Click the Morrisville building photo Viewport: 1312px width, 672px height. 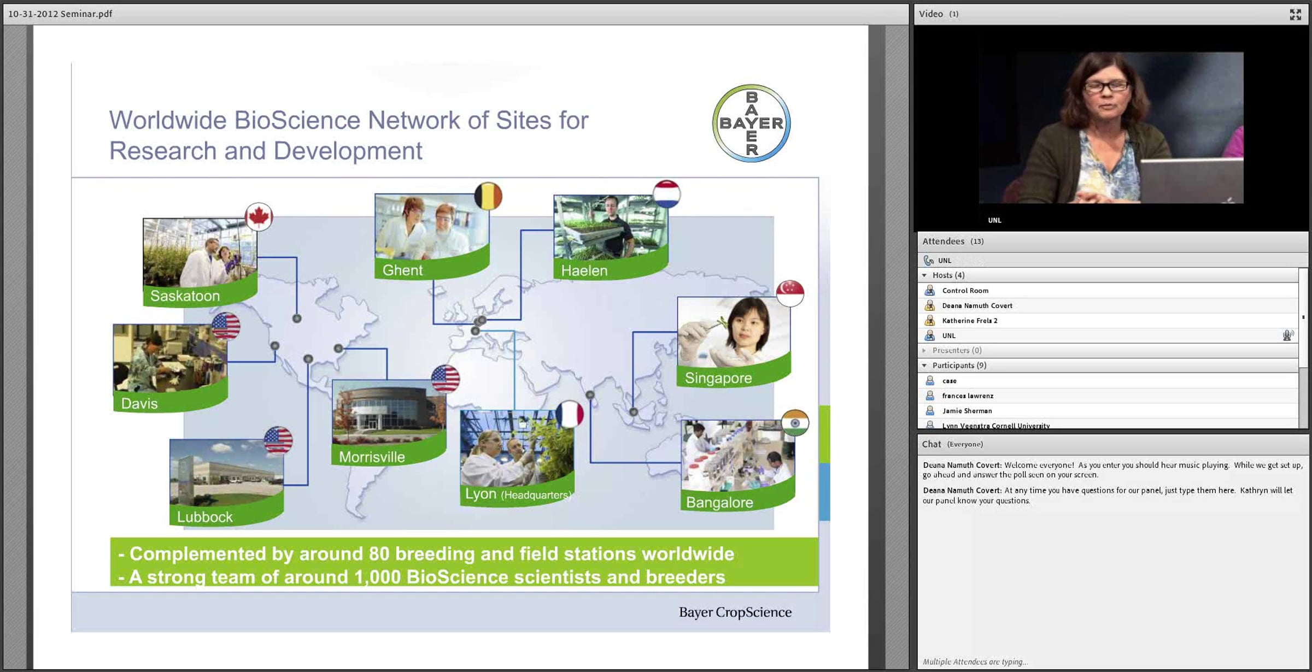(389, 412)
